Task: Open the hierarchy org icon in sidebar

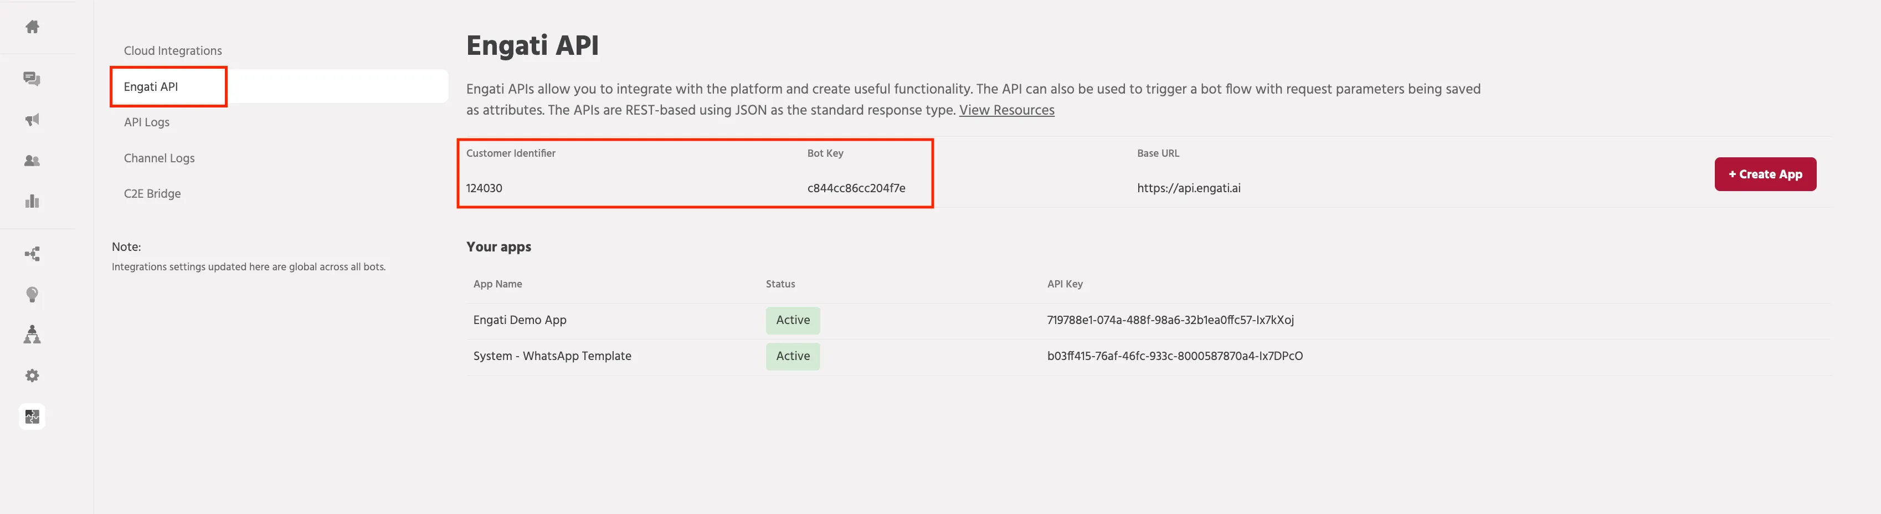Action: tap(32, 335)
